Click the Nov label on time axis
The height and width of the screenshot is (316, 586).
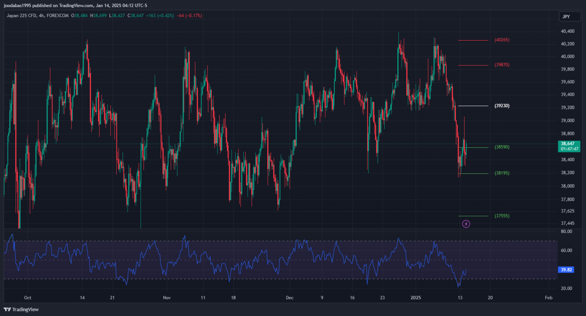tap(167, 297)
